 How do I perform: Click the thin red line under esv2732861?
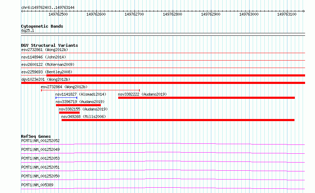point(163,53)
